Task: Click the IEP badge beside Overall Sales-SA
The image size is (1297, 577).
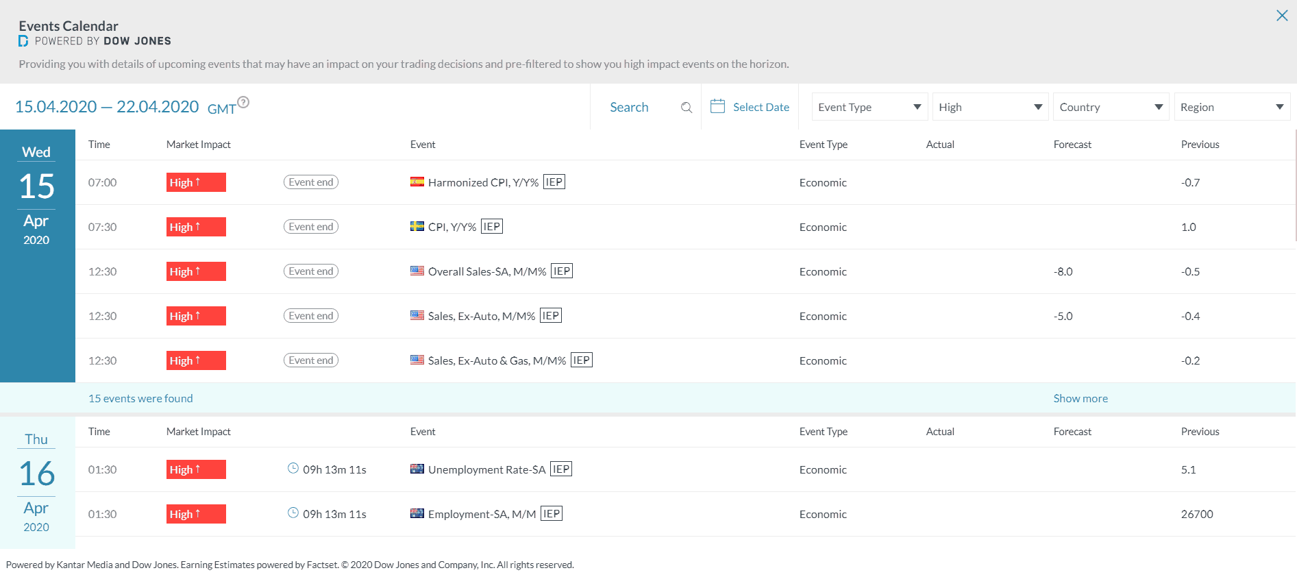Action: 562,271
